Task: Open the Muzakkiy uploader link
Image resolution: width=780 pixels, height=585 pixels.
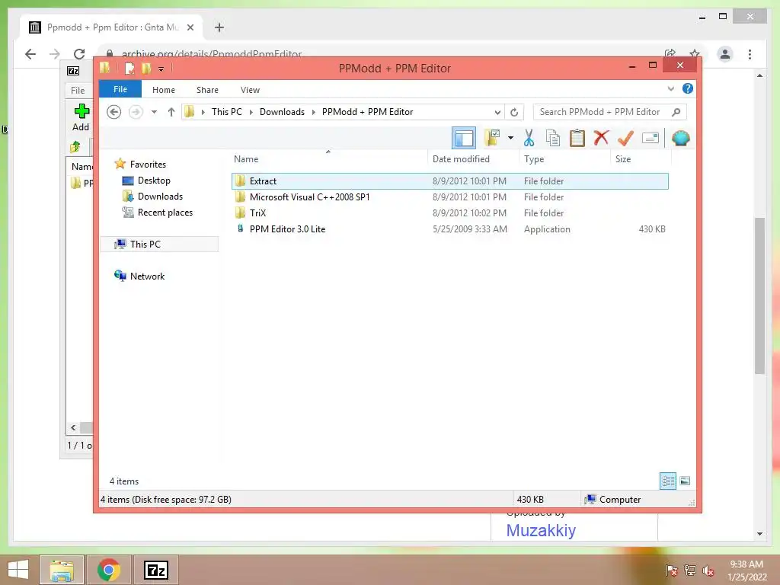Action: tap(541, 530)
